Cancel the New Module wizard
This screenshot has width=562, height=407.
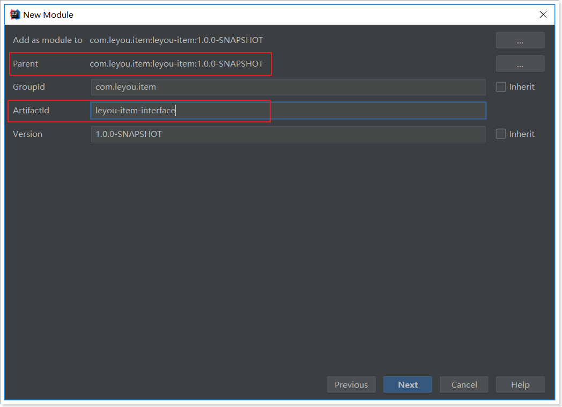pos(464,385)
